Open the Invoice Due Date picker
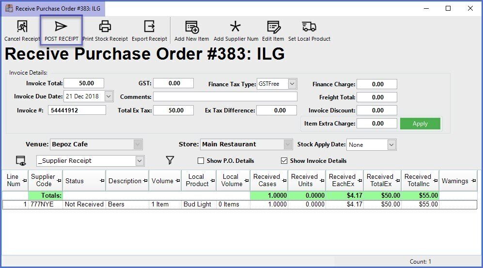The height and width of the screenshot is (268, 483). tap(108, 96)
